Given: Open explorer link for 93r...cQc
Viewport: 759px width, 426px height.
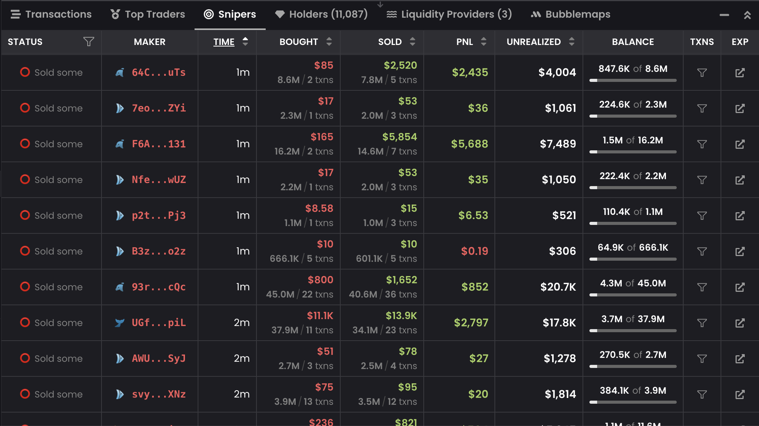Looking at the screenshot, I should pos(740,287).
